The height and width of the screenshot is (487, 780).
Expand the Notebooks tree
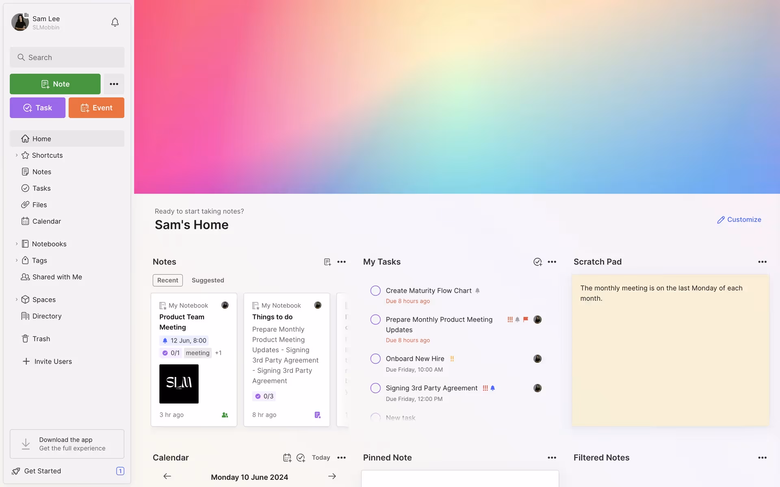(17, 244)
